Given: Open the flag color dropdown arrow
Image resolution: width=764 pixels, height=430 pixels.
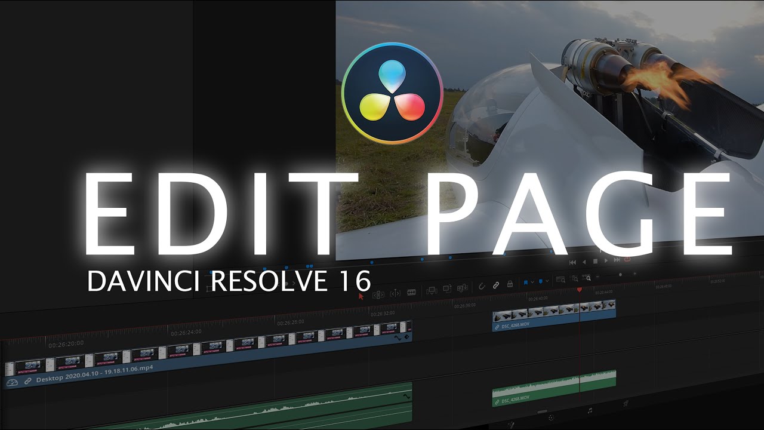Looking at the screenshot, I should pos(532,282).
